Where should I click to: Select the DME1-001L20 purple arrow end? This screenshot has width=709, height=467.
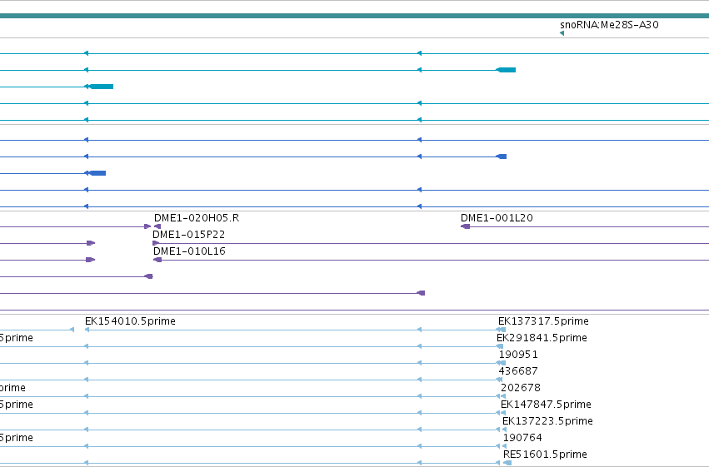click(x=465, y=226)
